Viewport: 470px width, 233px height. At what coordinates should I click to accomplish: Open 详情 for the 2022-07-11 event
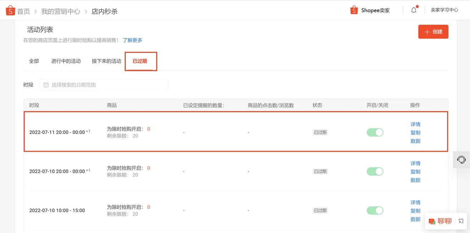point(415,124)
